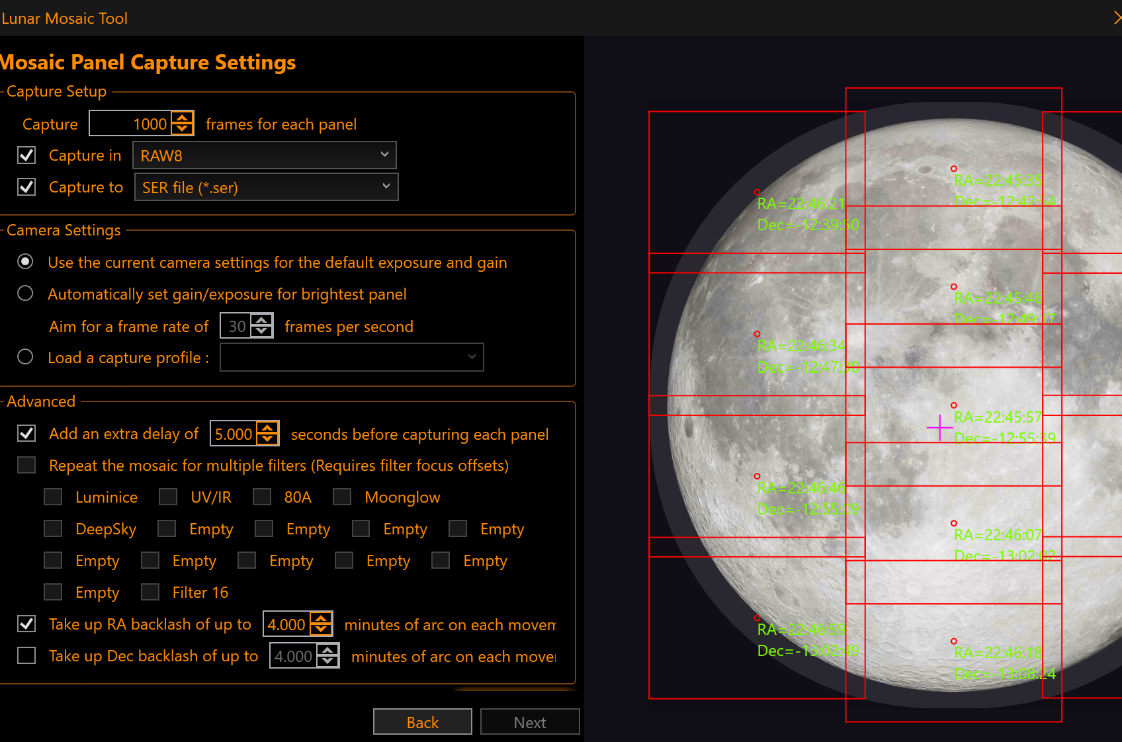Increase the frame rate target value
Viewport: 1122px width, 742px height.
[x=262, y=320]
